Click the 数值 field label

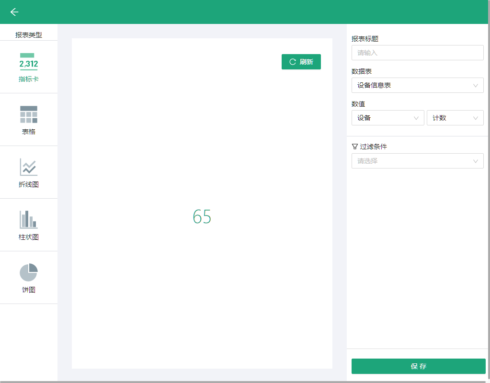coord(358,104)
